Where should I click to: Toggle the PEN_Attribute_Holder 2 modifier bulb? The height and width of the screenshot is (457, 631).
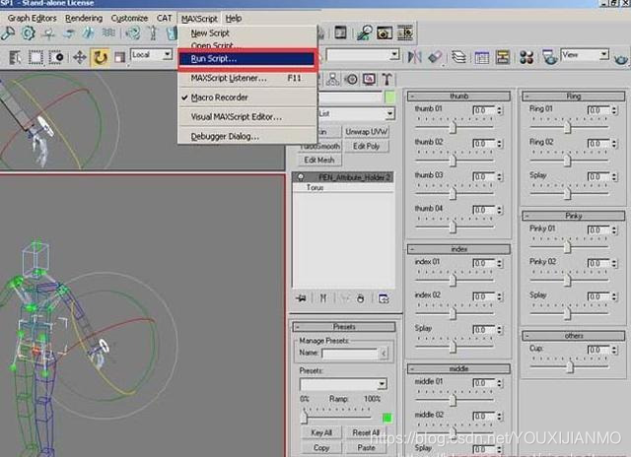[300, 177]
